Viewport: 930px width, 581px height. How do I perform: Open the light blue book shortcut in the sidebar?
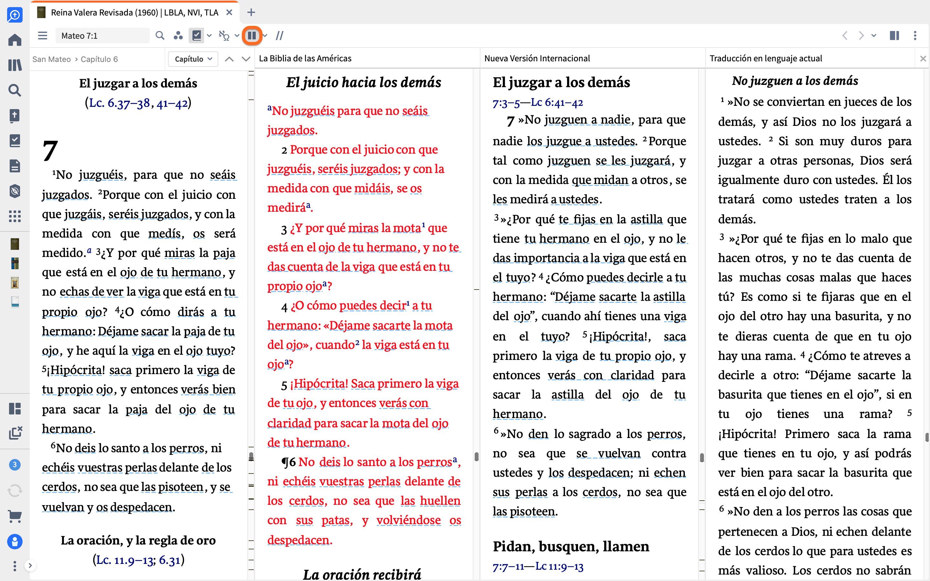[15, 302]
